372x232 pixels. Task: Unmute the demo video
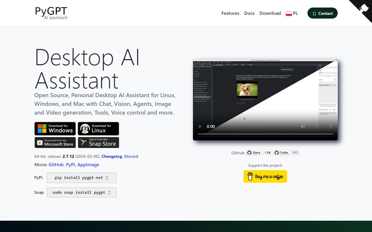(x=303, y=126)
